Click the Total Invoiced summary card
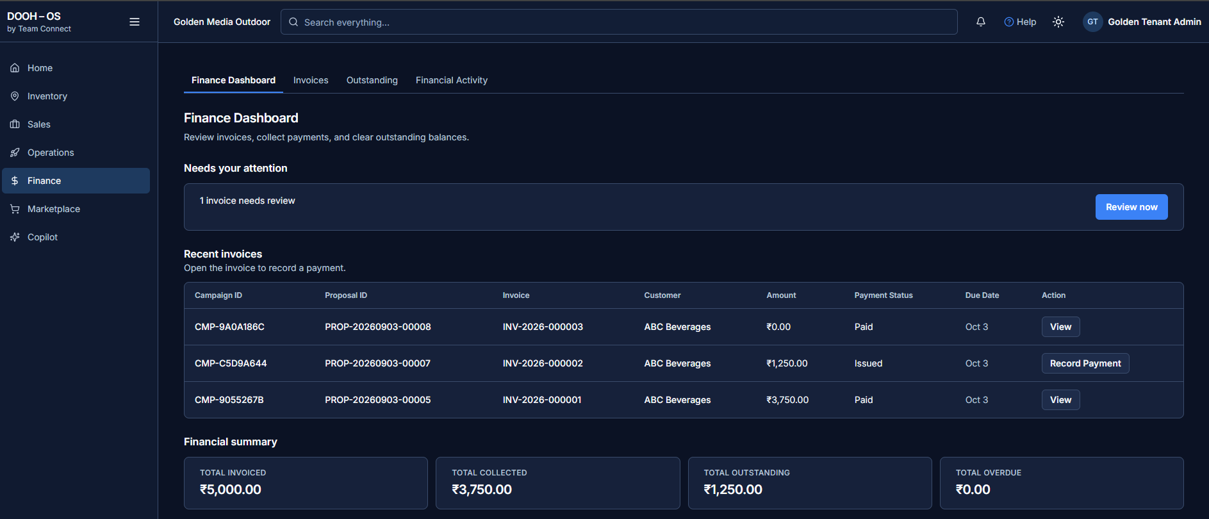Image resolution: width=1209 pixels, height=519 pixels. point(306,483)
